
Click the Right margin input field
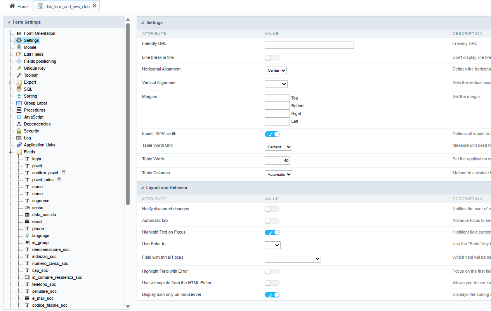pyautogui.click(x=277, y=113)
